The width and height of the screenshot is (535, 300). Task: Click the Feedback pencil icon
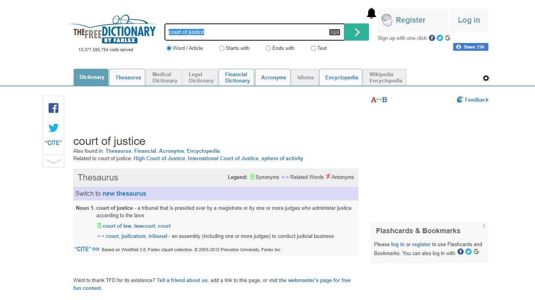[x=460, y=100]
